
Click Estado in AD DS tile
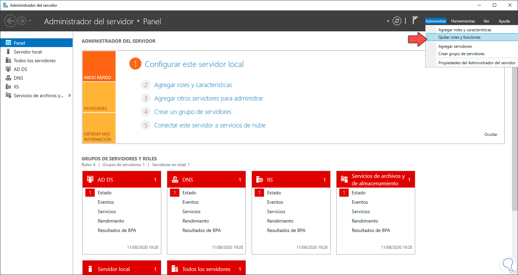(105, 193)
